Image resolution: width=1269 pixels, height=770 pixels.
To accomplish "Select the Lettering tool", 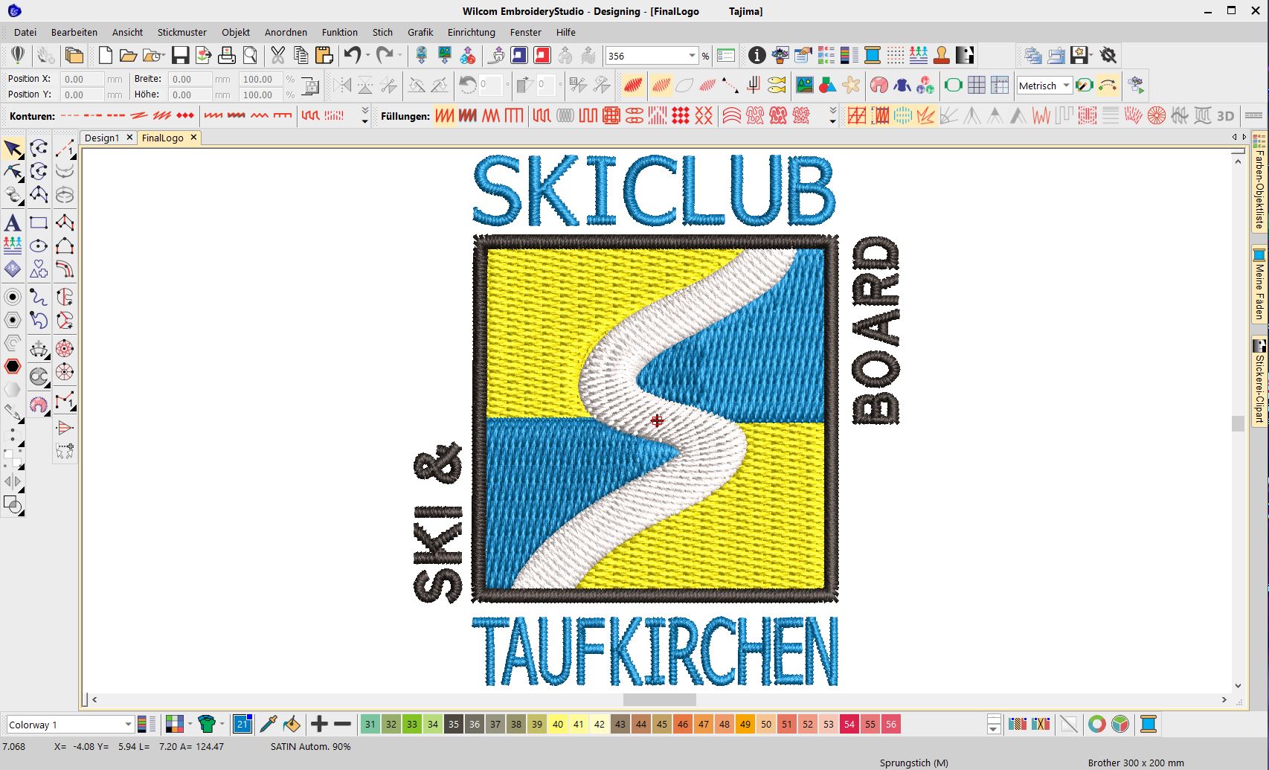I will pyautogui.click(x=13, y=222).
